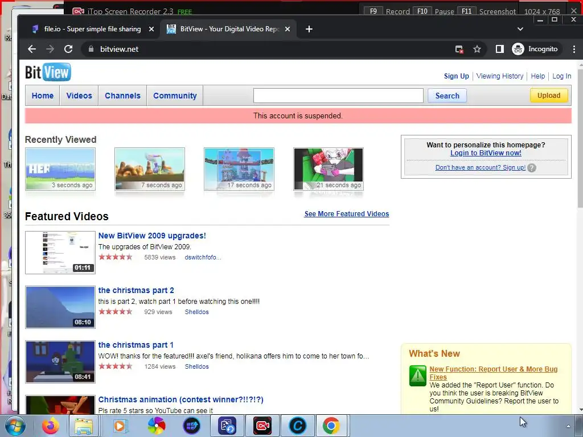Image resolution: width=583 pixels, height=437 pixels.
Task: Reload the bitview.net page
Action: point(68,49)
